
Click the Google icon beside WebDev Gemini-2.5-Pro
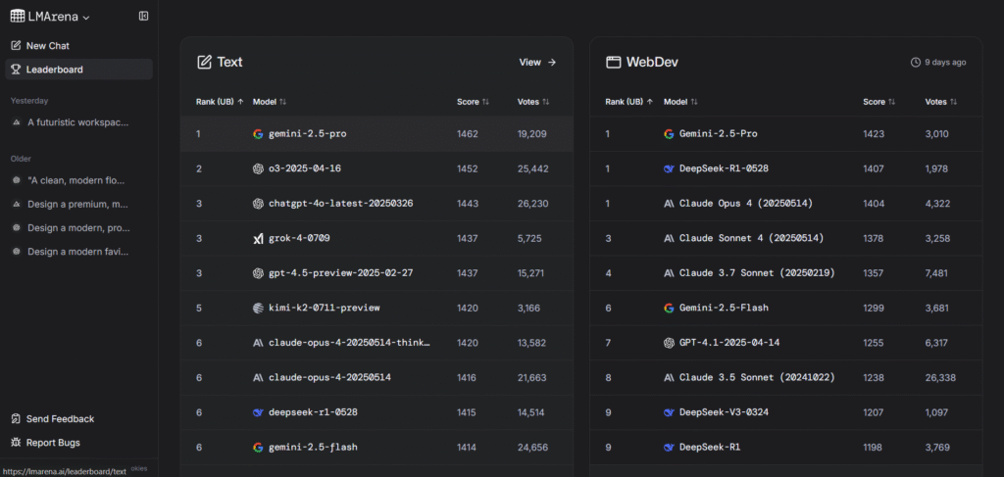click(x=669, y=134)
